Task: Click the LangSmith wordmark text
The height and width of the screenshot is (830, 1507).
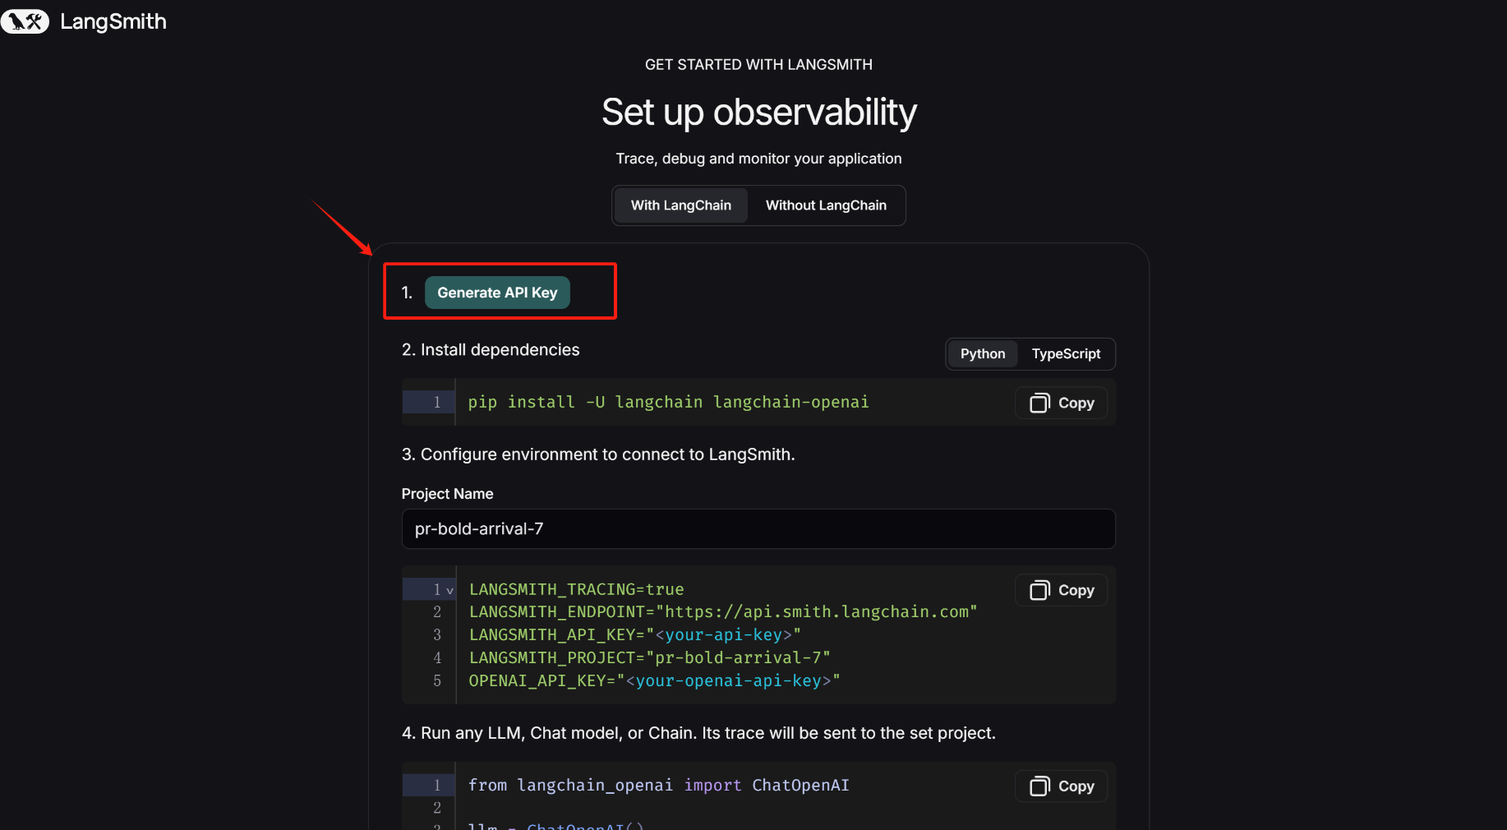Action: [113, 21]
